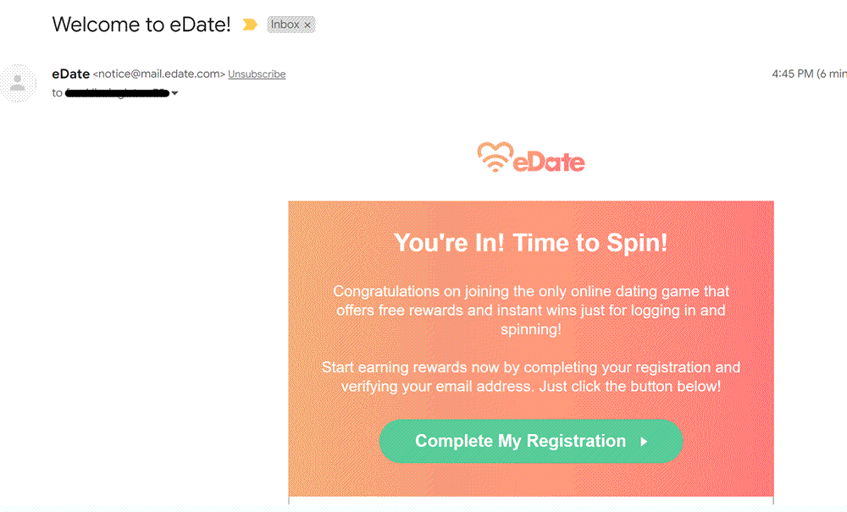Click the word spinning! in the banner
This screenshot has width=847, height=512.
coord(531,329)
